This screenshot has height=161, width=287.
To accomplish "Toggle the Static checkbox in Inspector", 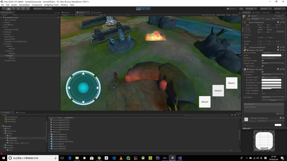I will [275, 16].
